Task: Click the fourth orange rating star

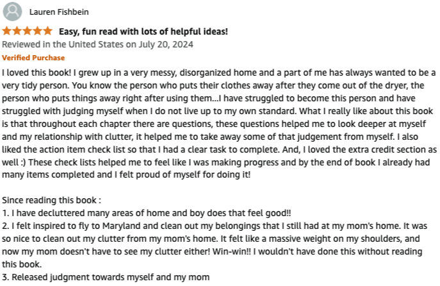Action: [x=37, y=31]
